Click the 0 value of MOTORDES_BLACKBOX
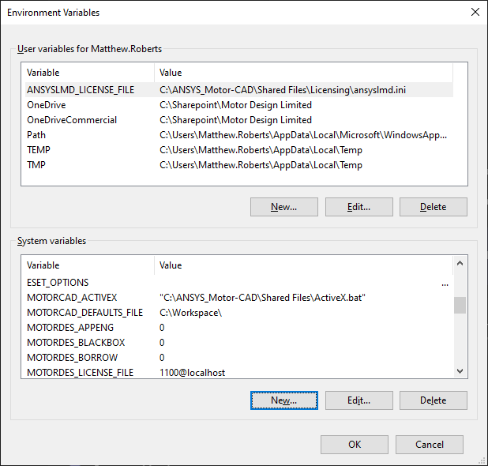This screenshot has width=488, height=466. (162, 343)
